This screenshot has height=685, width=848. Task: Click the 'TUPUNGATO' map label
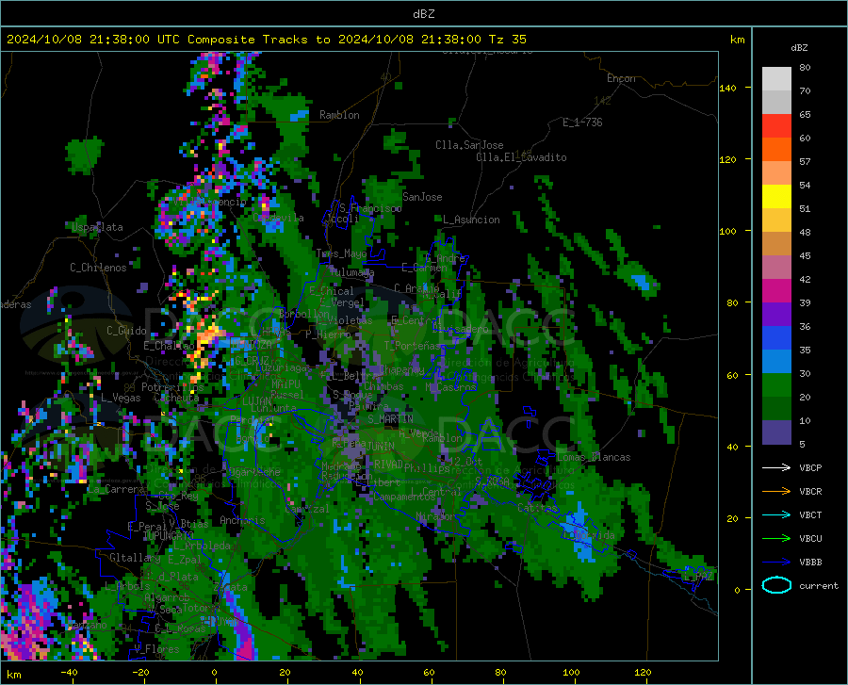[169, 536]
